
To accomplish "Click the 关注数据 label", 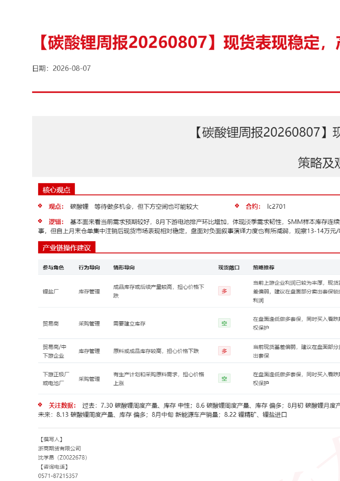I will (x=62, y=405).
